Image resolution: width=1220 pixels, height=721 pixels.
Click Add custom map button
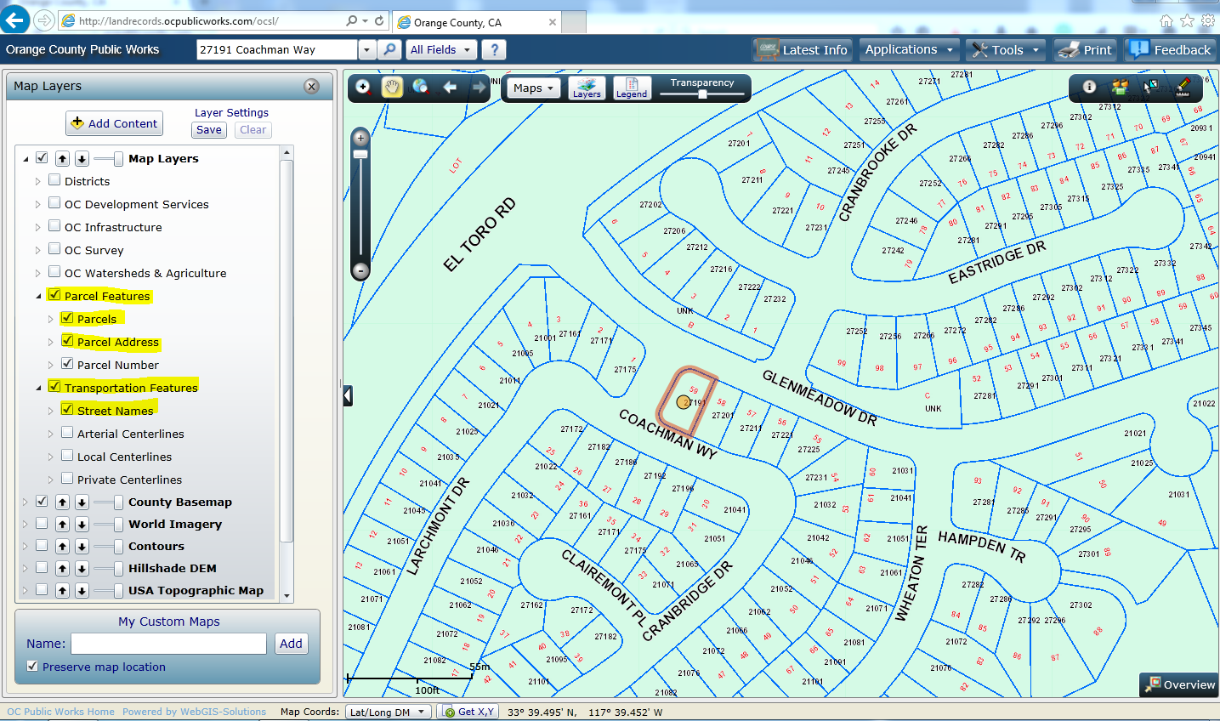291,644
